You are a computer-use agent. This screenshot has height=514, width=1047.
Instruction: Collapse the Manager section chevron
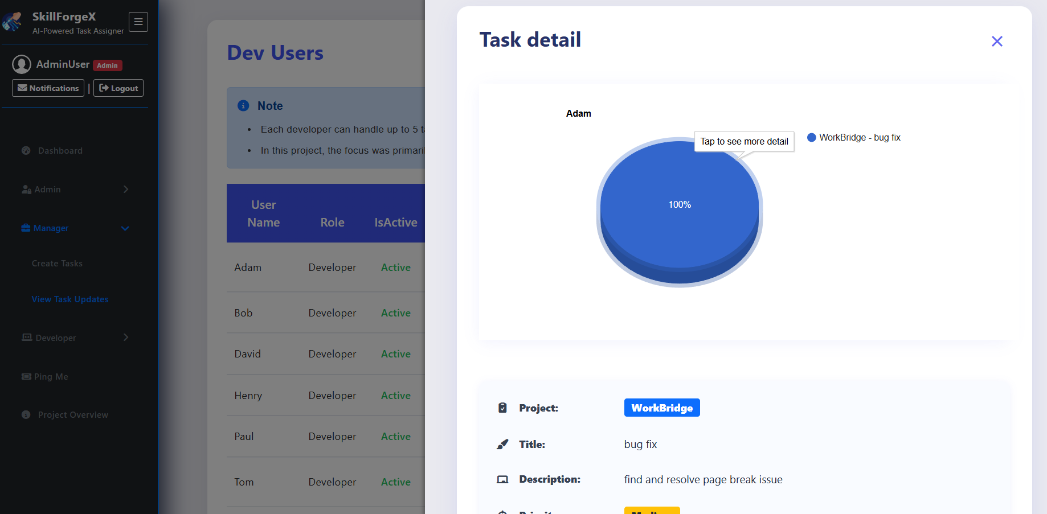tap(125, 228)
